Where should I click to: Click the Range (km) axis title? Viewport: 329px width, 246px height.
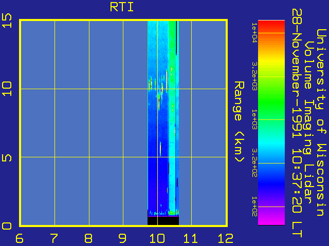(239, 122)
